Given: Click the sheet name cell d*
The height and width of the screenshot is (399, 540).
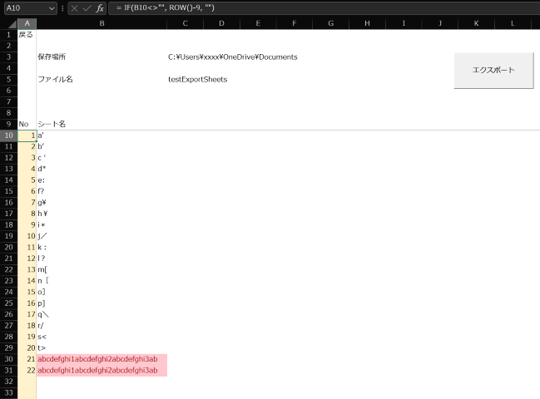Looking at the screenshot, I should [x=102, y=169].
